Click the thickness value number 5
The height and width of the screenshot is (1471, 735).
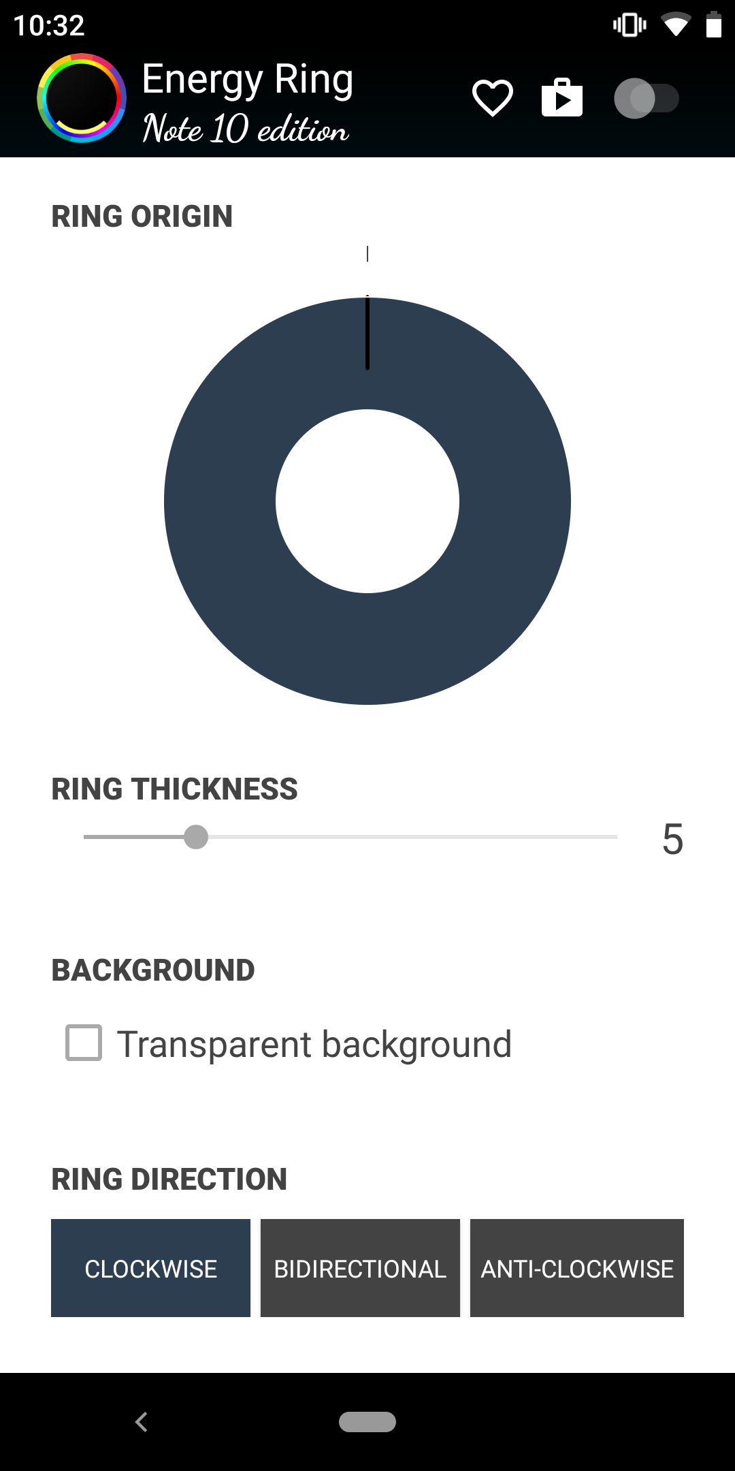(672, 839)
